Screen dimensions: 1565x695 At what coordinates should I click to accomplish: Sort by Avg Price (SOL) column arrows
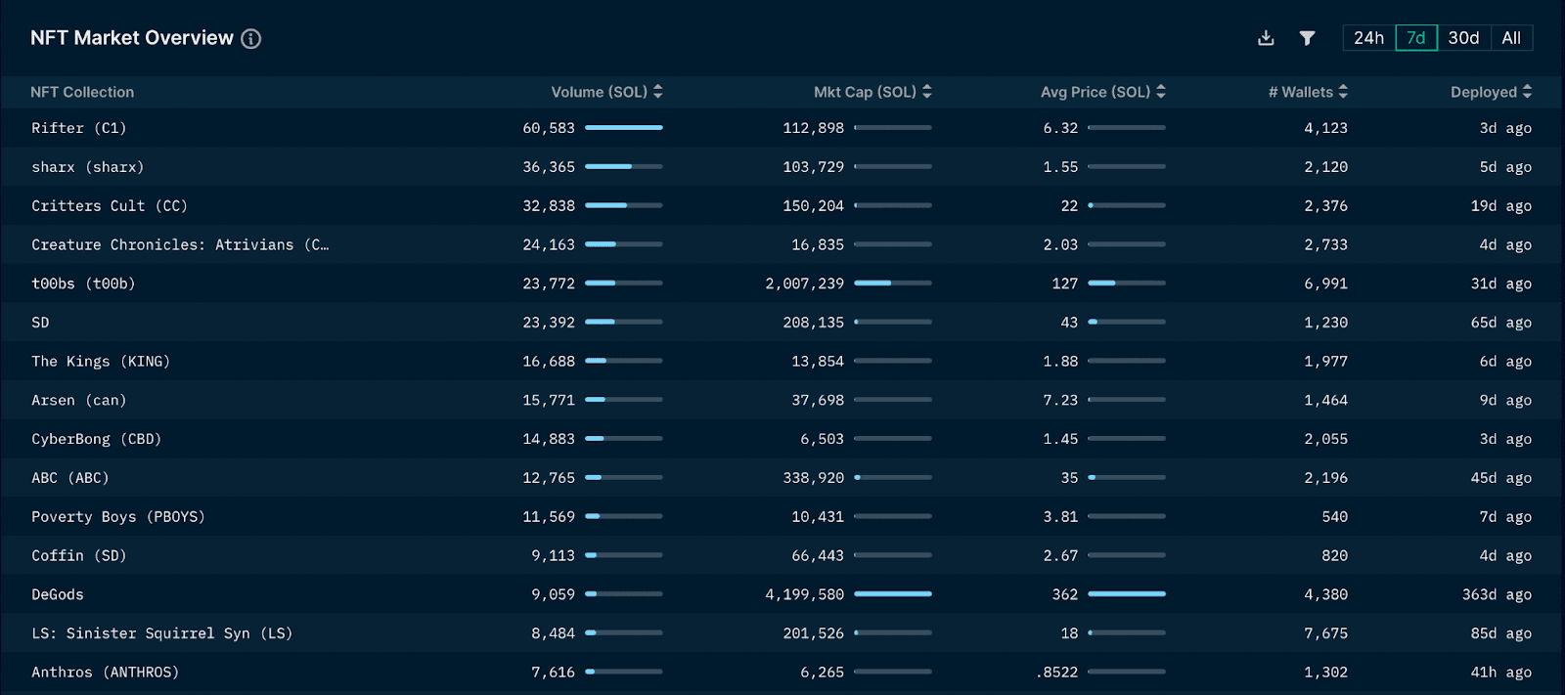tap(1161, 91)
